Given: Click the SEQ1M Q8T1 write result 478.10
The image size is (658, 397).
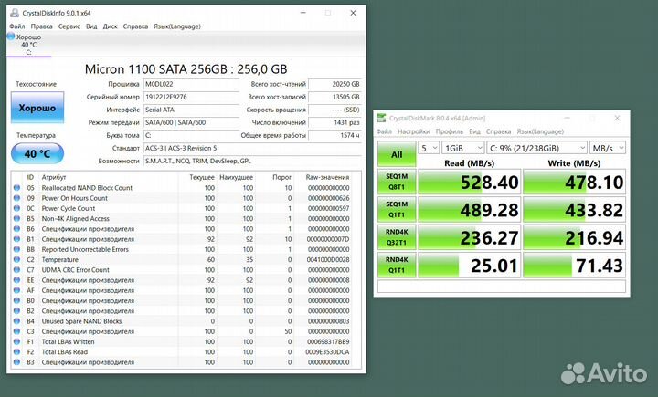Looking at the screenshot, I should [575, 182].
